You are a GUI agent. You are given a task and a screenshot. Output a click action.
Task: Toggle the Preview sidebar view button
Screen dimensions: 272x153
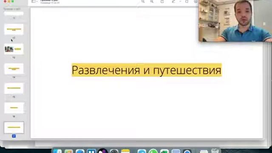click(x=33, y=1)
